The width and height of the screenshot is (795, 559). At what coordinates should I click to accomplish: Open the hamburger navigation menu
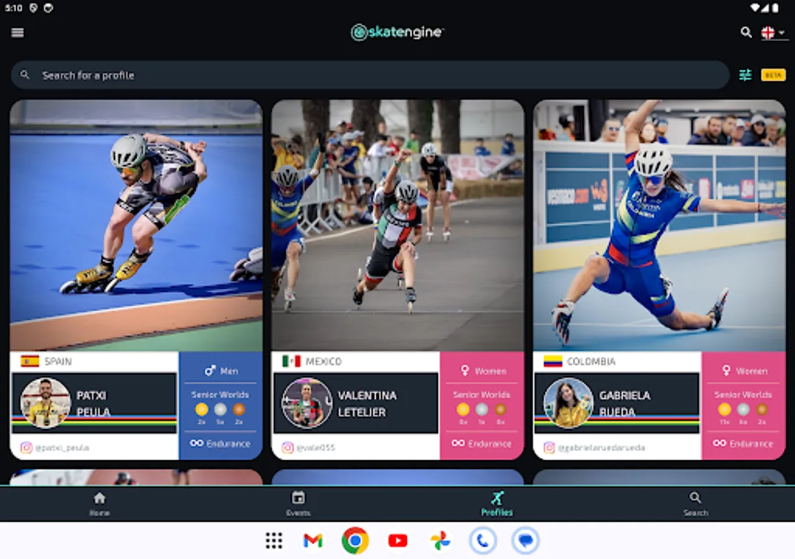click(x=17, y=32)
